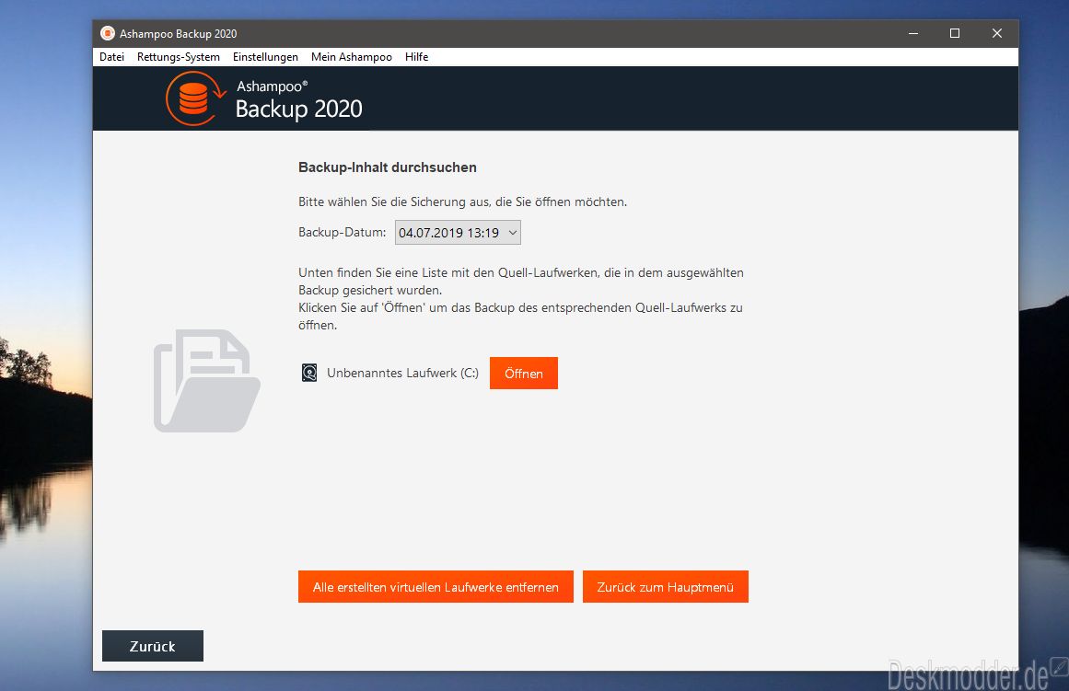Expand the Backup-Datum dropdown
Image resolution: width=1069 pixels, height=691 pixels.
[x=458, y=233]
